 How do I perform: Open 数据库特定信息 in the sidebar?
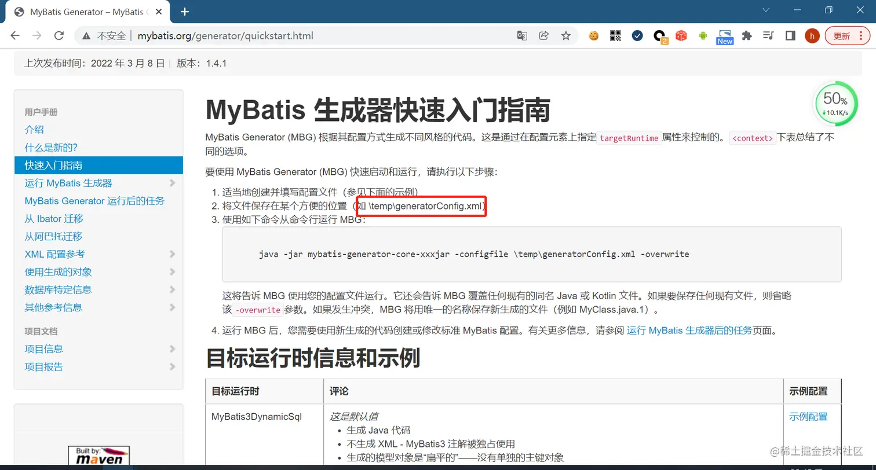(58, 289)
